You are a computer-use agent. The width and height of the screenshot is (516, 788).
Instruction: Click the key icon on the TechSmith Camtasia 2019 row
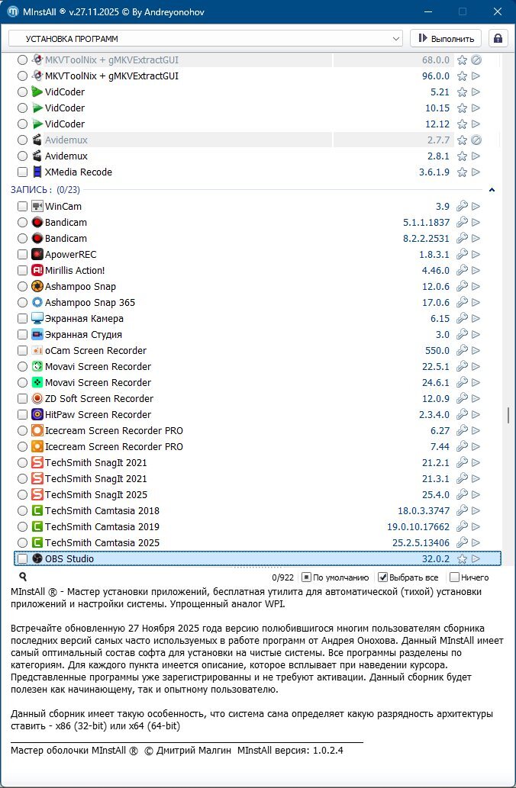462,527
